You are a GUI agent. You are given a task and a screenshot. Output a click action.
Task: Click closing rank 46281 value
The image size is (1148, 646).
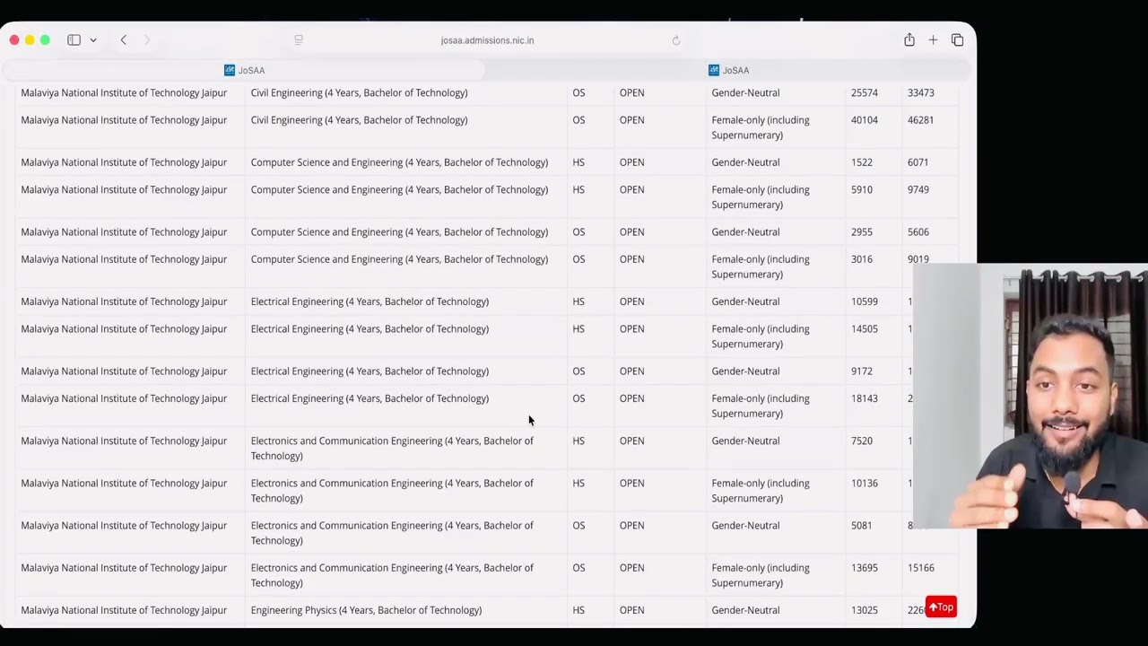[x=921, y=120]
